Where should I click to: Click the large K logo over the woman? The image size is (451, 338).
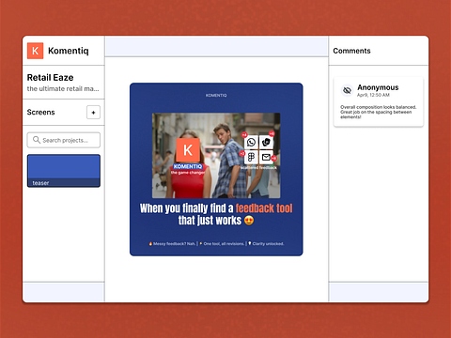coord(188,150)
